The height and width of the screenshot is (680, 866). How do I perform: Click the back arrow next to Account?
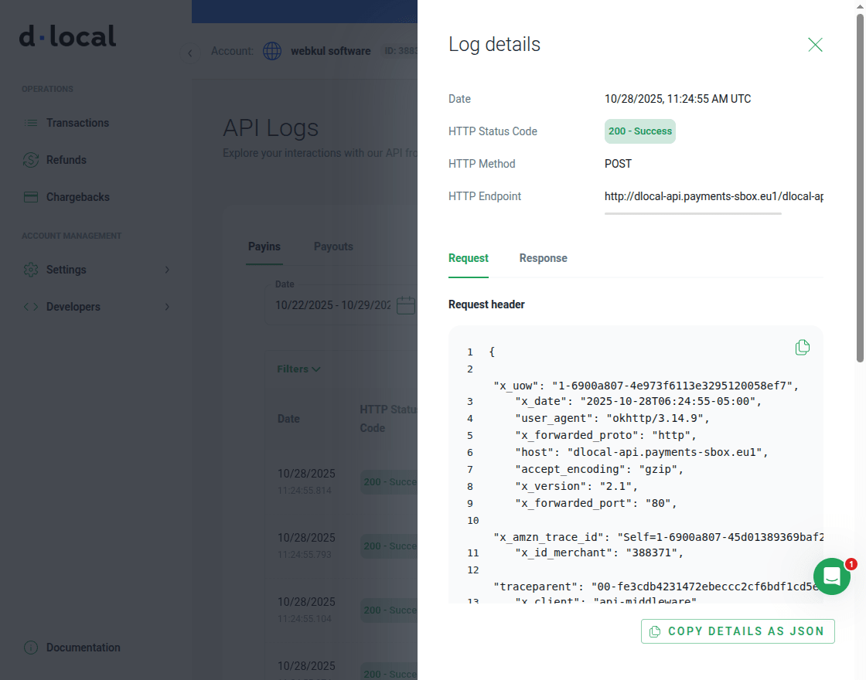[189, 53]
